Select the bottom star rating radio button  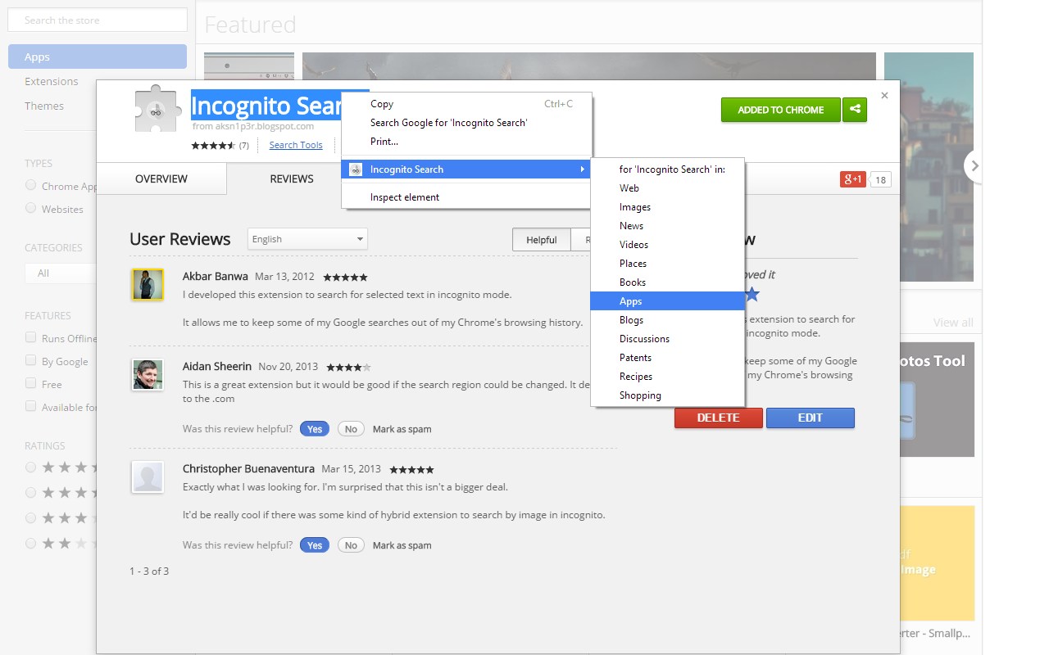click(30, 543)
